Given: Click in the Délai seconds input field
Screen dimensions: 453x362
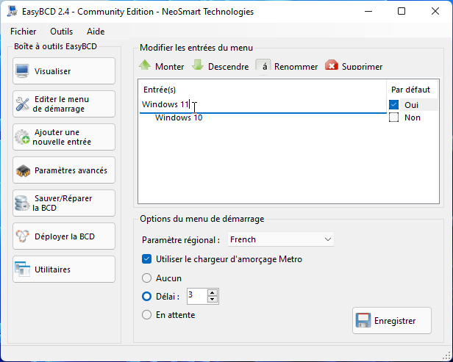Looking at the screenshot, I should (x=197, y=296).
